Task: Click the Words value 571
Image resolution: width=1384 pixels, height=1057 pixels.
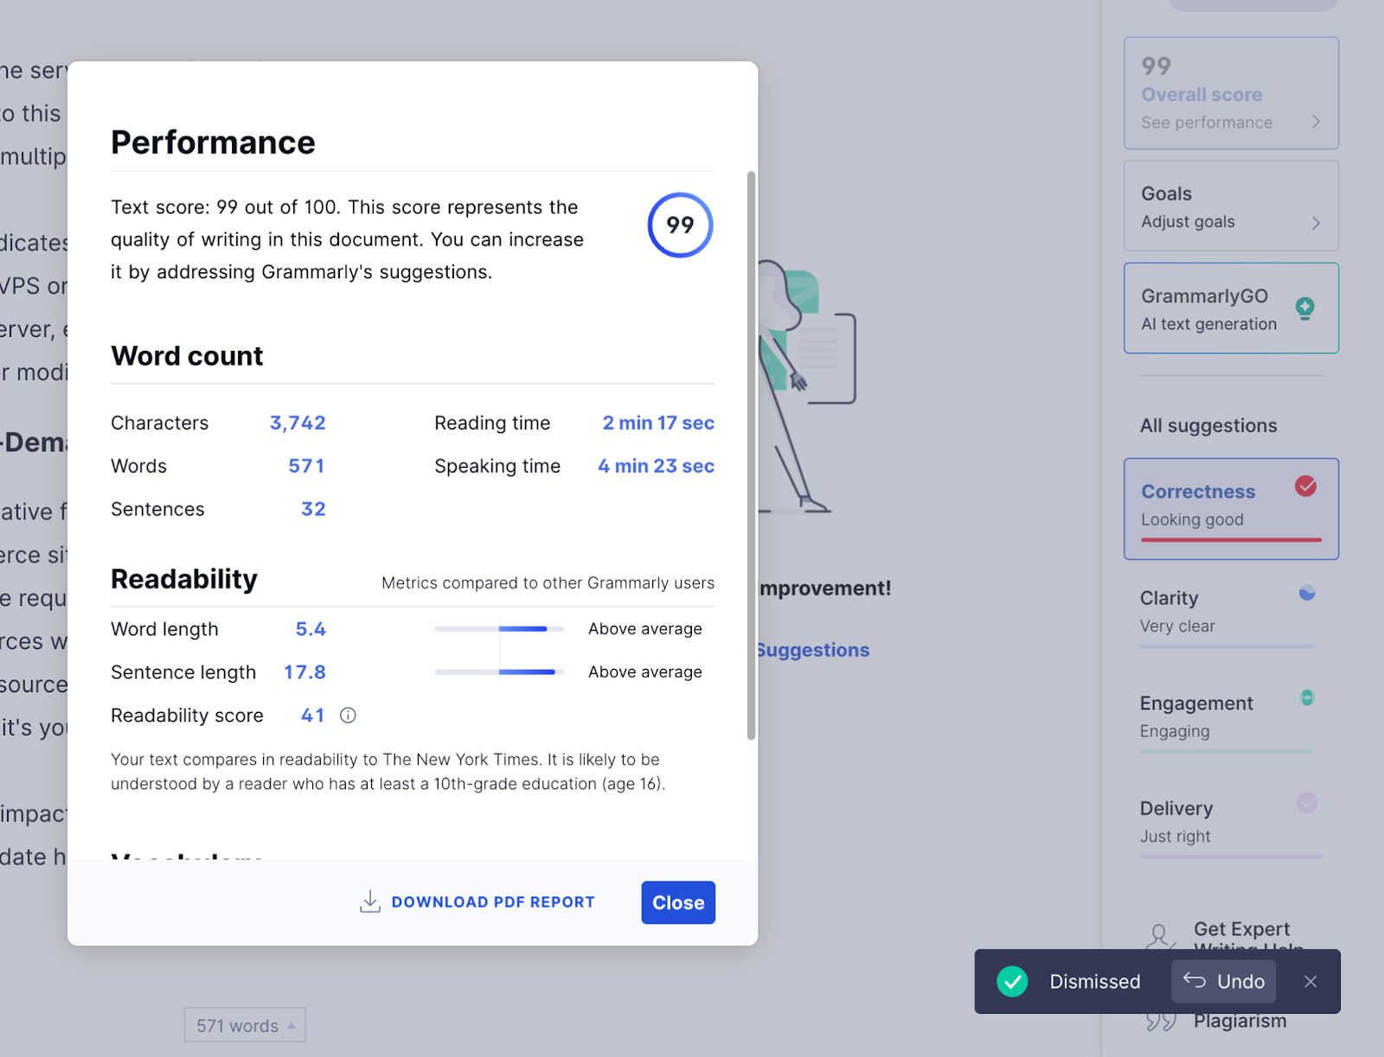Action: pos(307,466)
